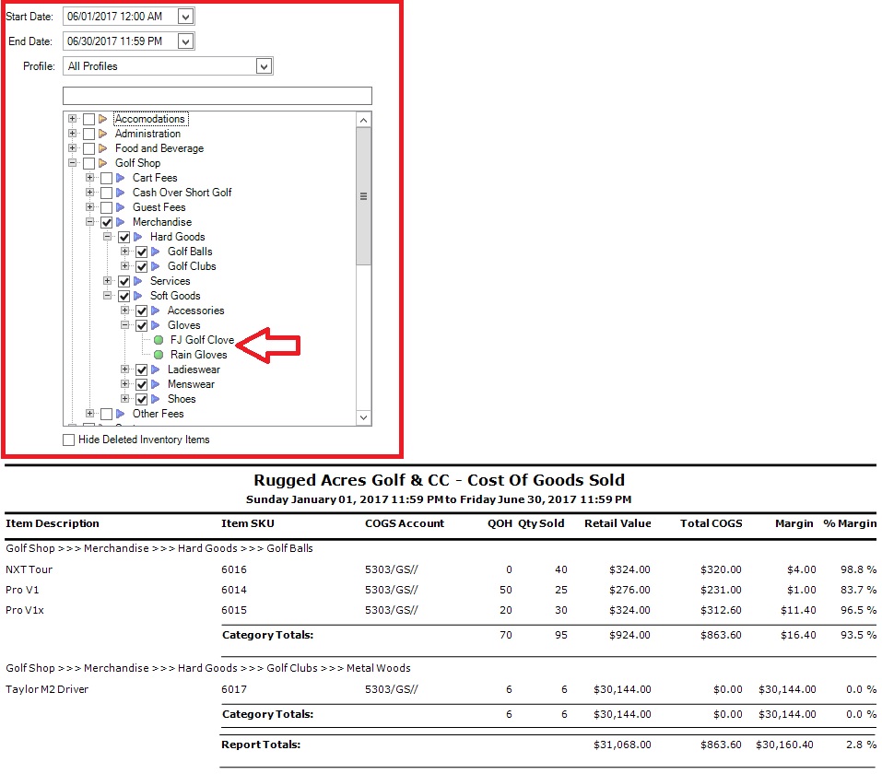Click the blue arrow icon beside Shoes
The height and width of the screenshot is (774, 882).
(x=156, y=399)
